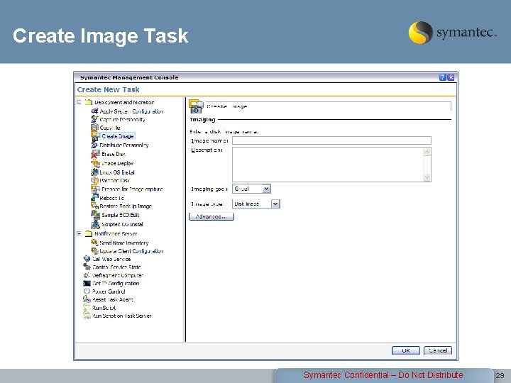511x383 pixels.
Task: Select Linux OS Install label
Action: 117,172
